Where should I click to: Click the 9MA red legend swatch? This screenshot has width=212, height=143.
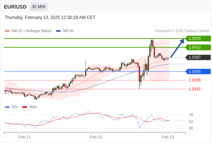pyautogui.click(x=24, y=107)
